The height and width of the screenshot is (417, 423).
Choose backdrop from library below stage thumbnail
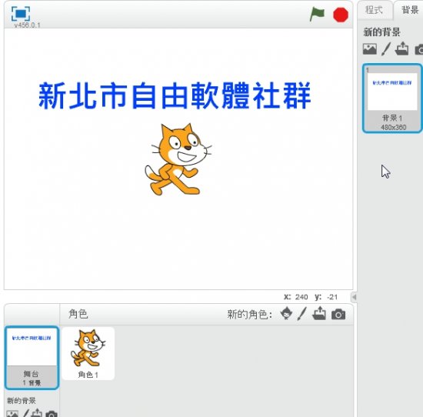click(x=12, y=414)
